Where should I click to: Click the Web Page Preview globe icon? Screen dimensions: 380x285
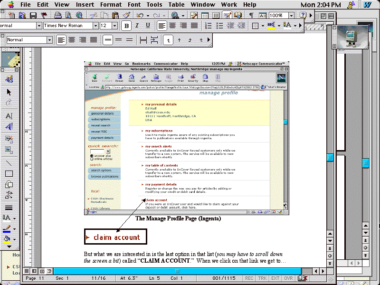79,16
